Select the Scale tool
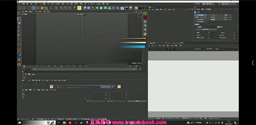This screenshot has width=256, height=125. point(42,8)
